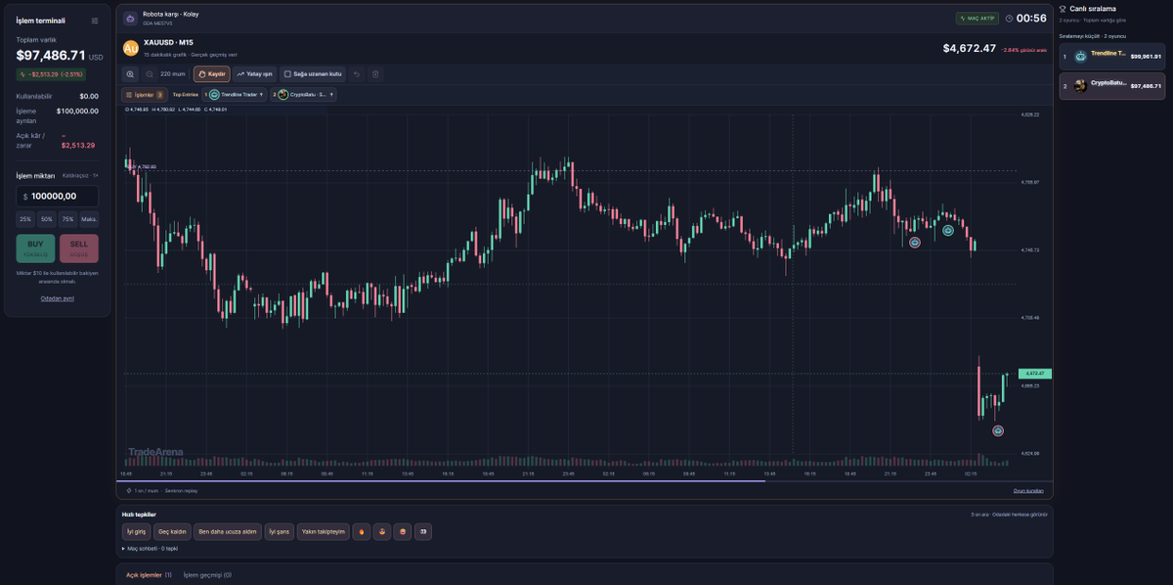Click the 1 sn / mum replay speed label
This screenshot has height=585, width=1173.
point(146,491)
